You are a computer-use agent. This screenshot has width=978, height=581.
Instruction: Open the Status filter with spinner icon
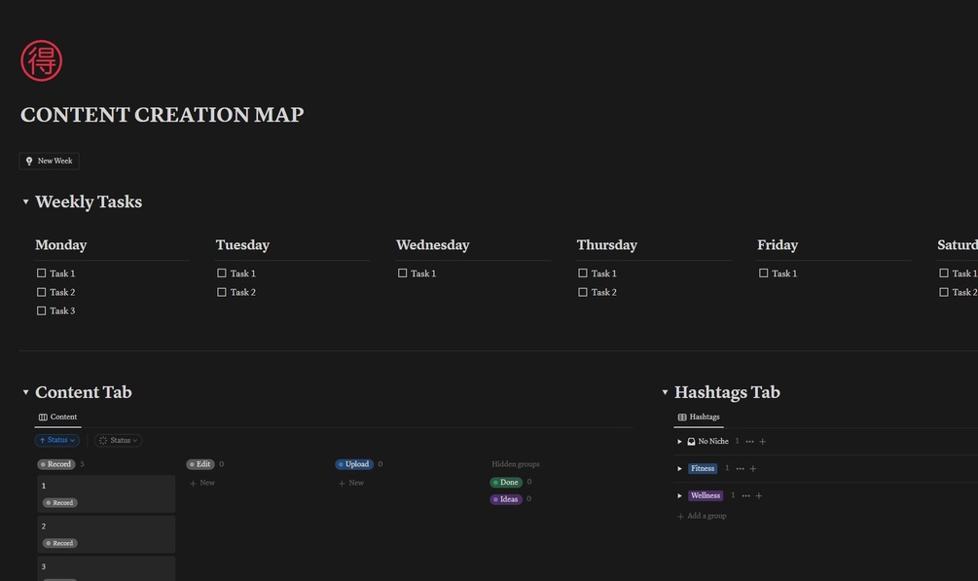pyautogui.click(x=118, y=440)
